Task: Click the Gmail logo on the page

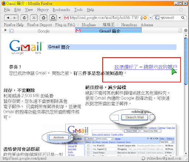Action: click(x=26, y=47)
